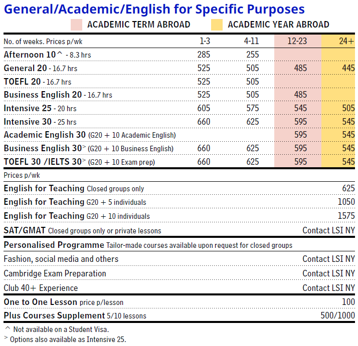The image size is (358, 346).
Task: Click the pink Academic Term Abroad swatch
Action: click(77, 25)
